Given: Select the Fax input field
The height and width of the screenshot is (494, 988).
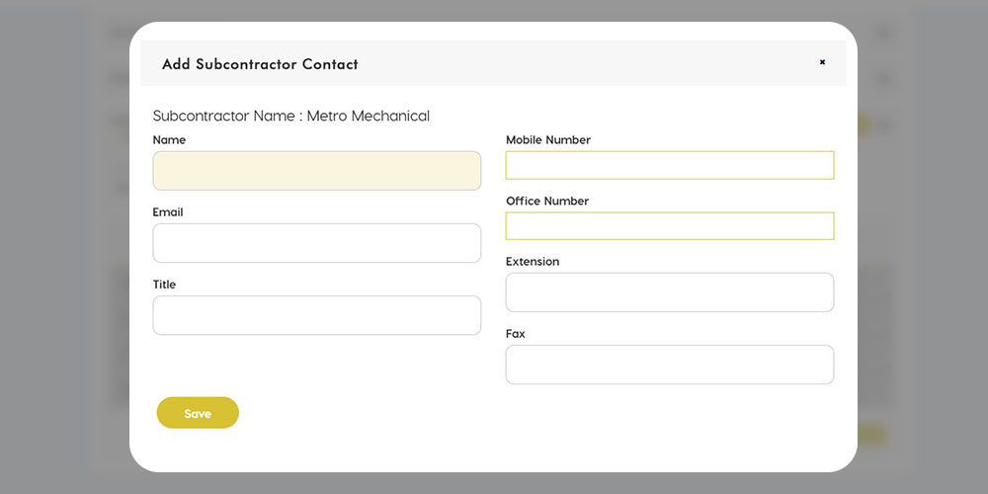Looking at the screenshot, I should 670,365.
